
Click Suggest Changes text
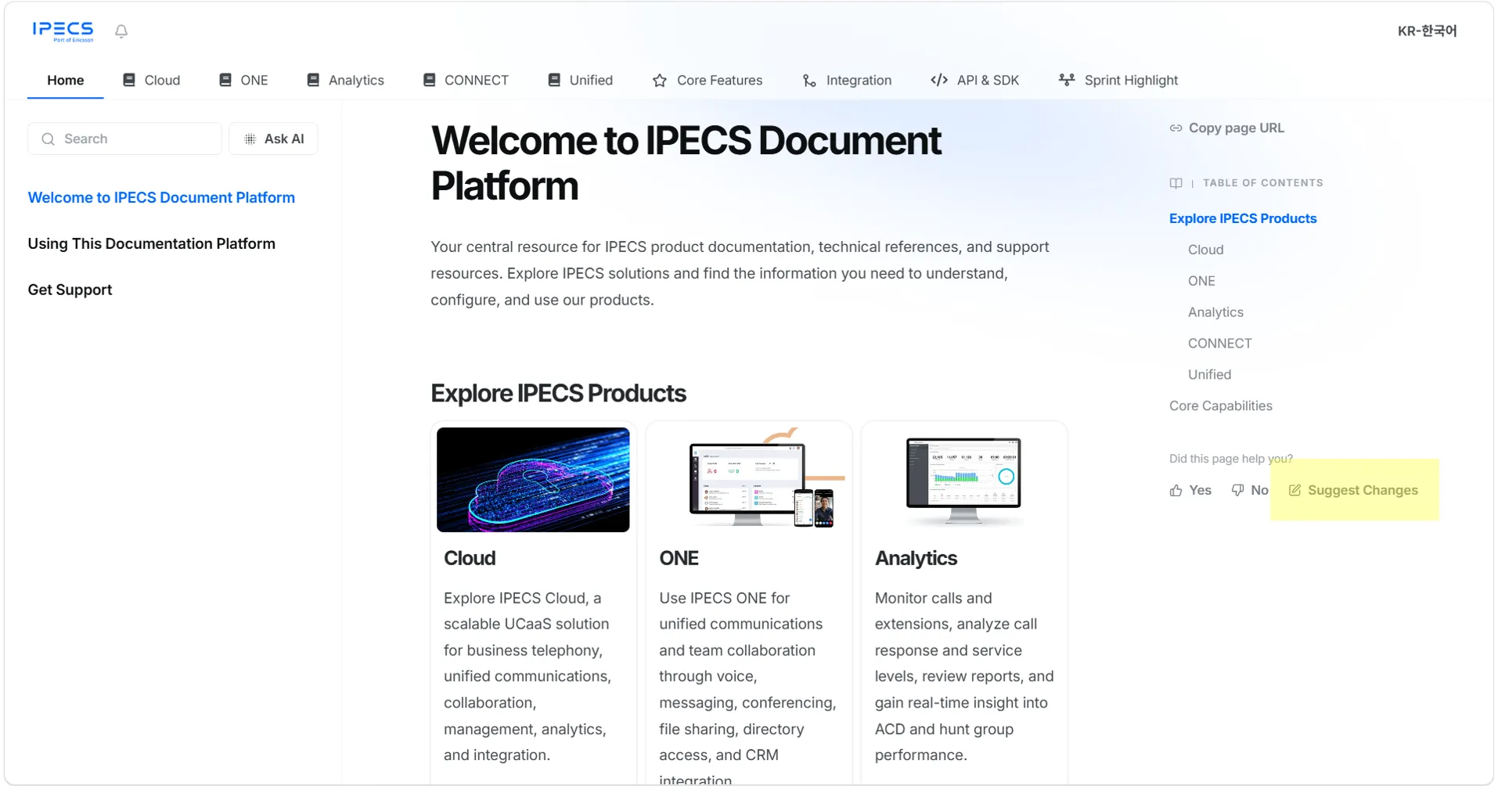1363,490
